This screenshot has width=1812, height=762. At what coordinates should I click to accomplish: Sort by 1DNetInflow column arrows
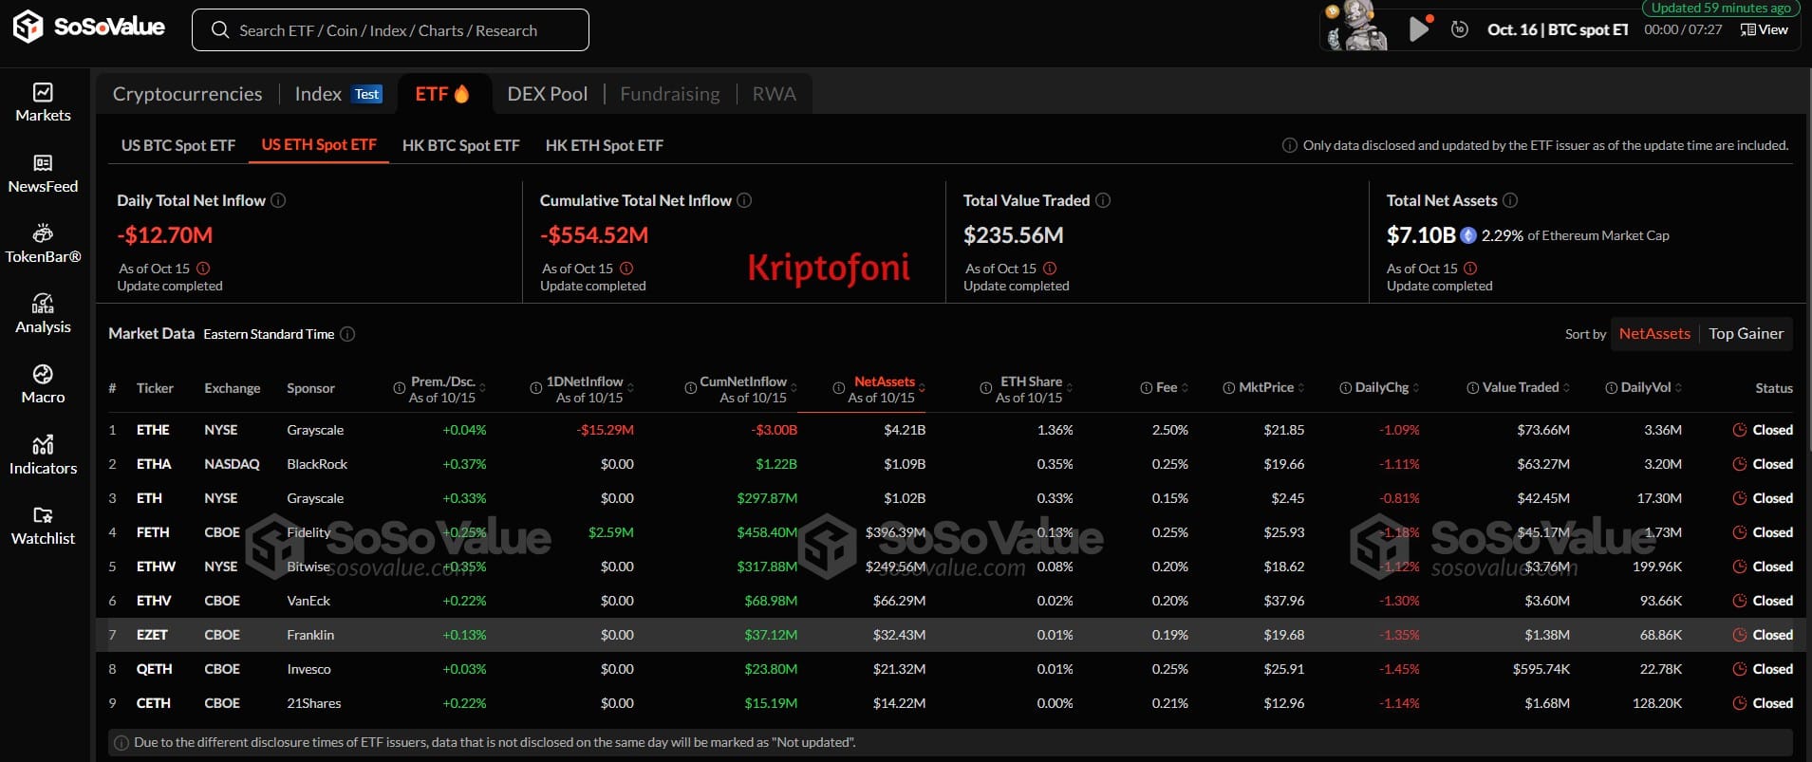630,388
